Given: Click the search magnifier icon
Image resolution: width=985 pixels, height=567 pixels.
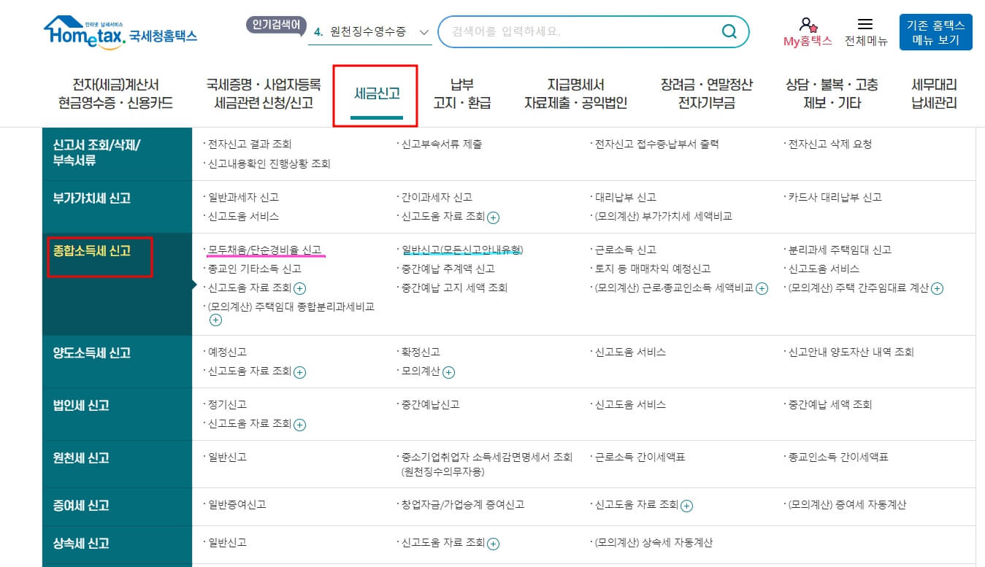Looking at the screenshot, I should click(729, 31).
